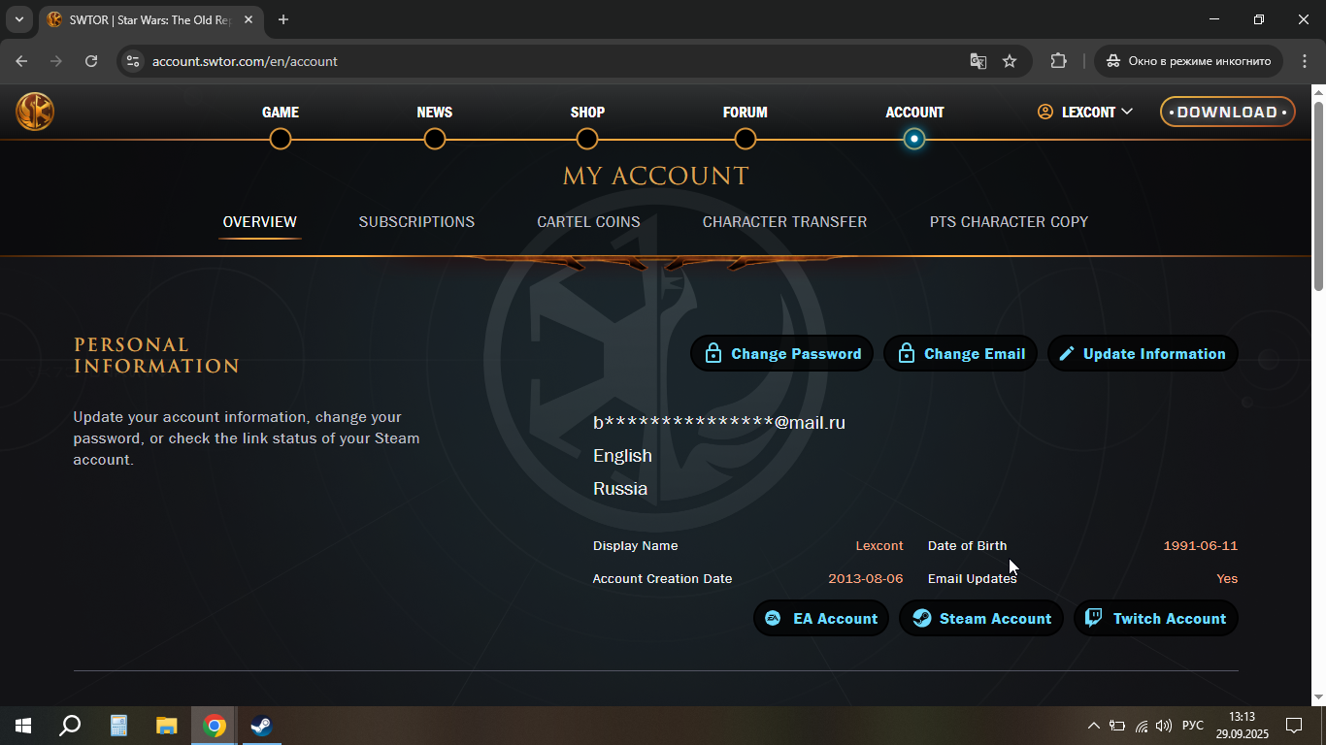
Task: Click the glowing ACCOUNT node circle
Action: pyautogui.click(x=914, y=140)
